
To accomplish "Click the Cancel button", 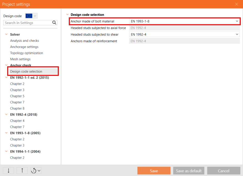I will point(223,171).
